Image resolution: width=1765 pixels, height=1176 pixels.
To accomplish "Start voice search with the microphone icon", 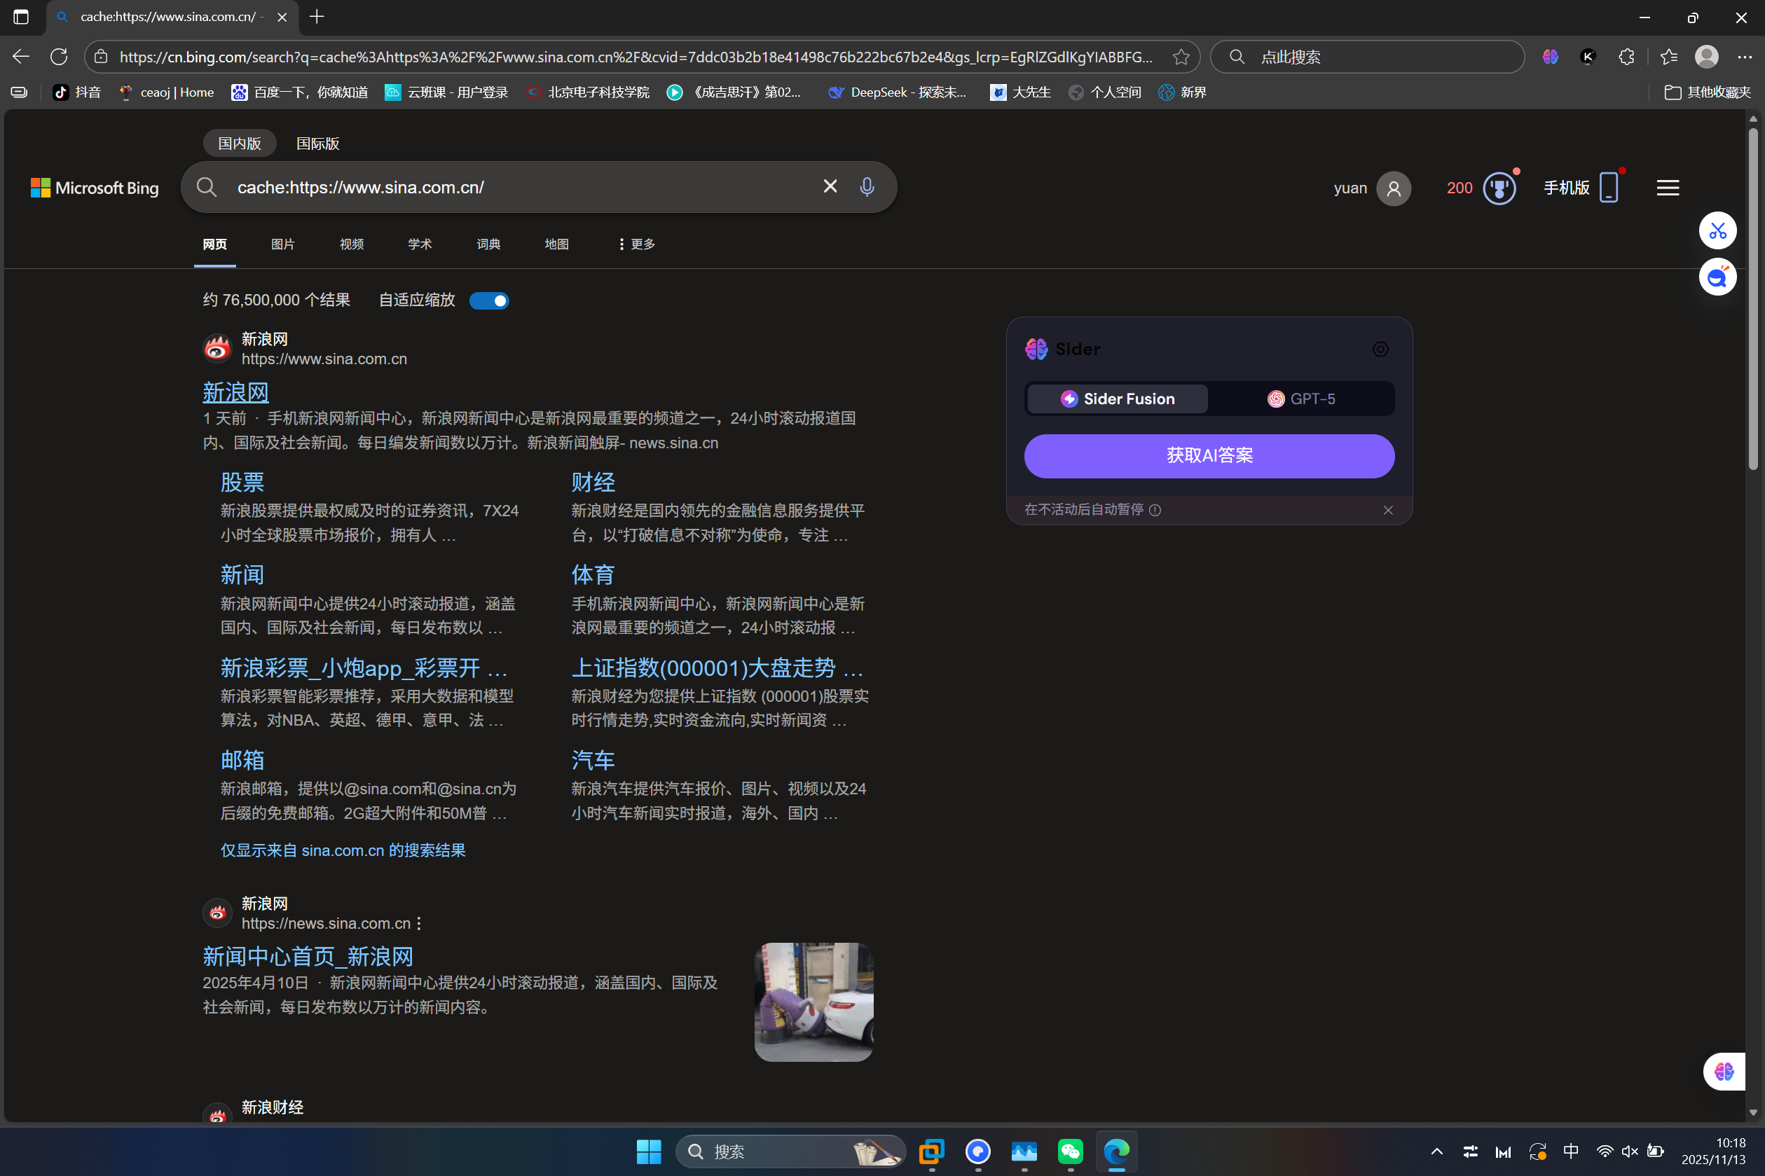I will coord(866,186).
